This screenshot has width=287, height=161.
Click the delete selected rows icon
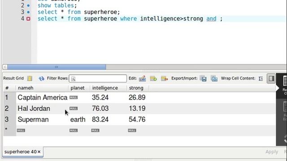point(165,79)
